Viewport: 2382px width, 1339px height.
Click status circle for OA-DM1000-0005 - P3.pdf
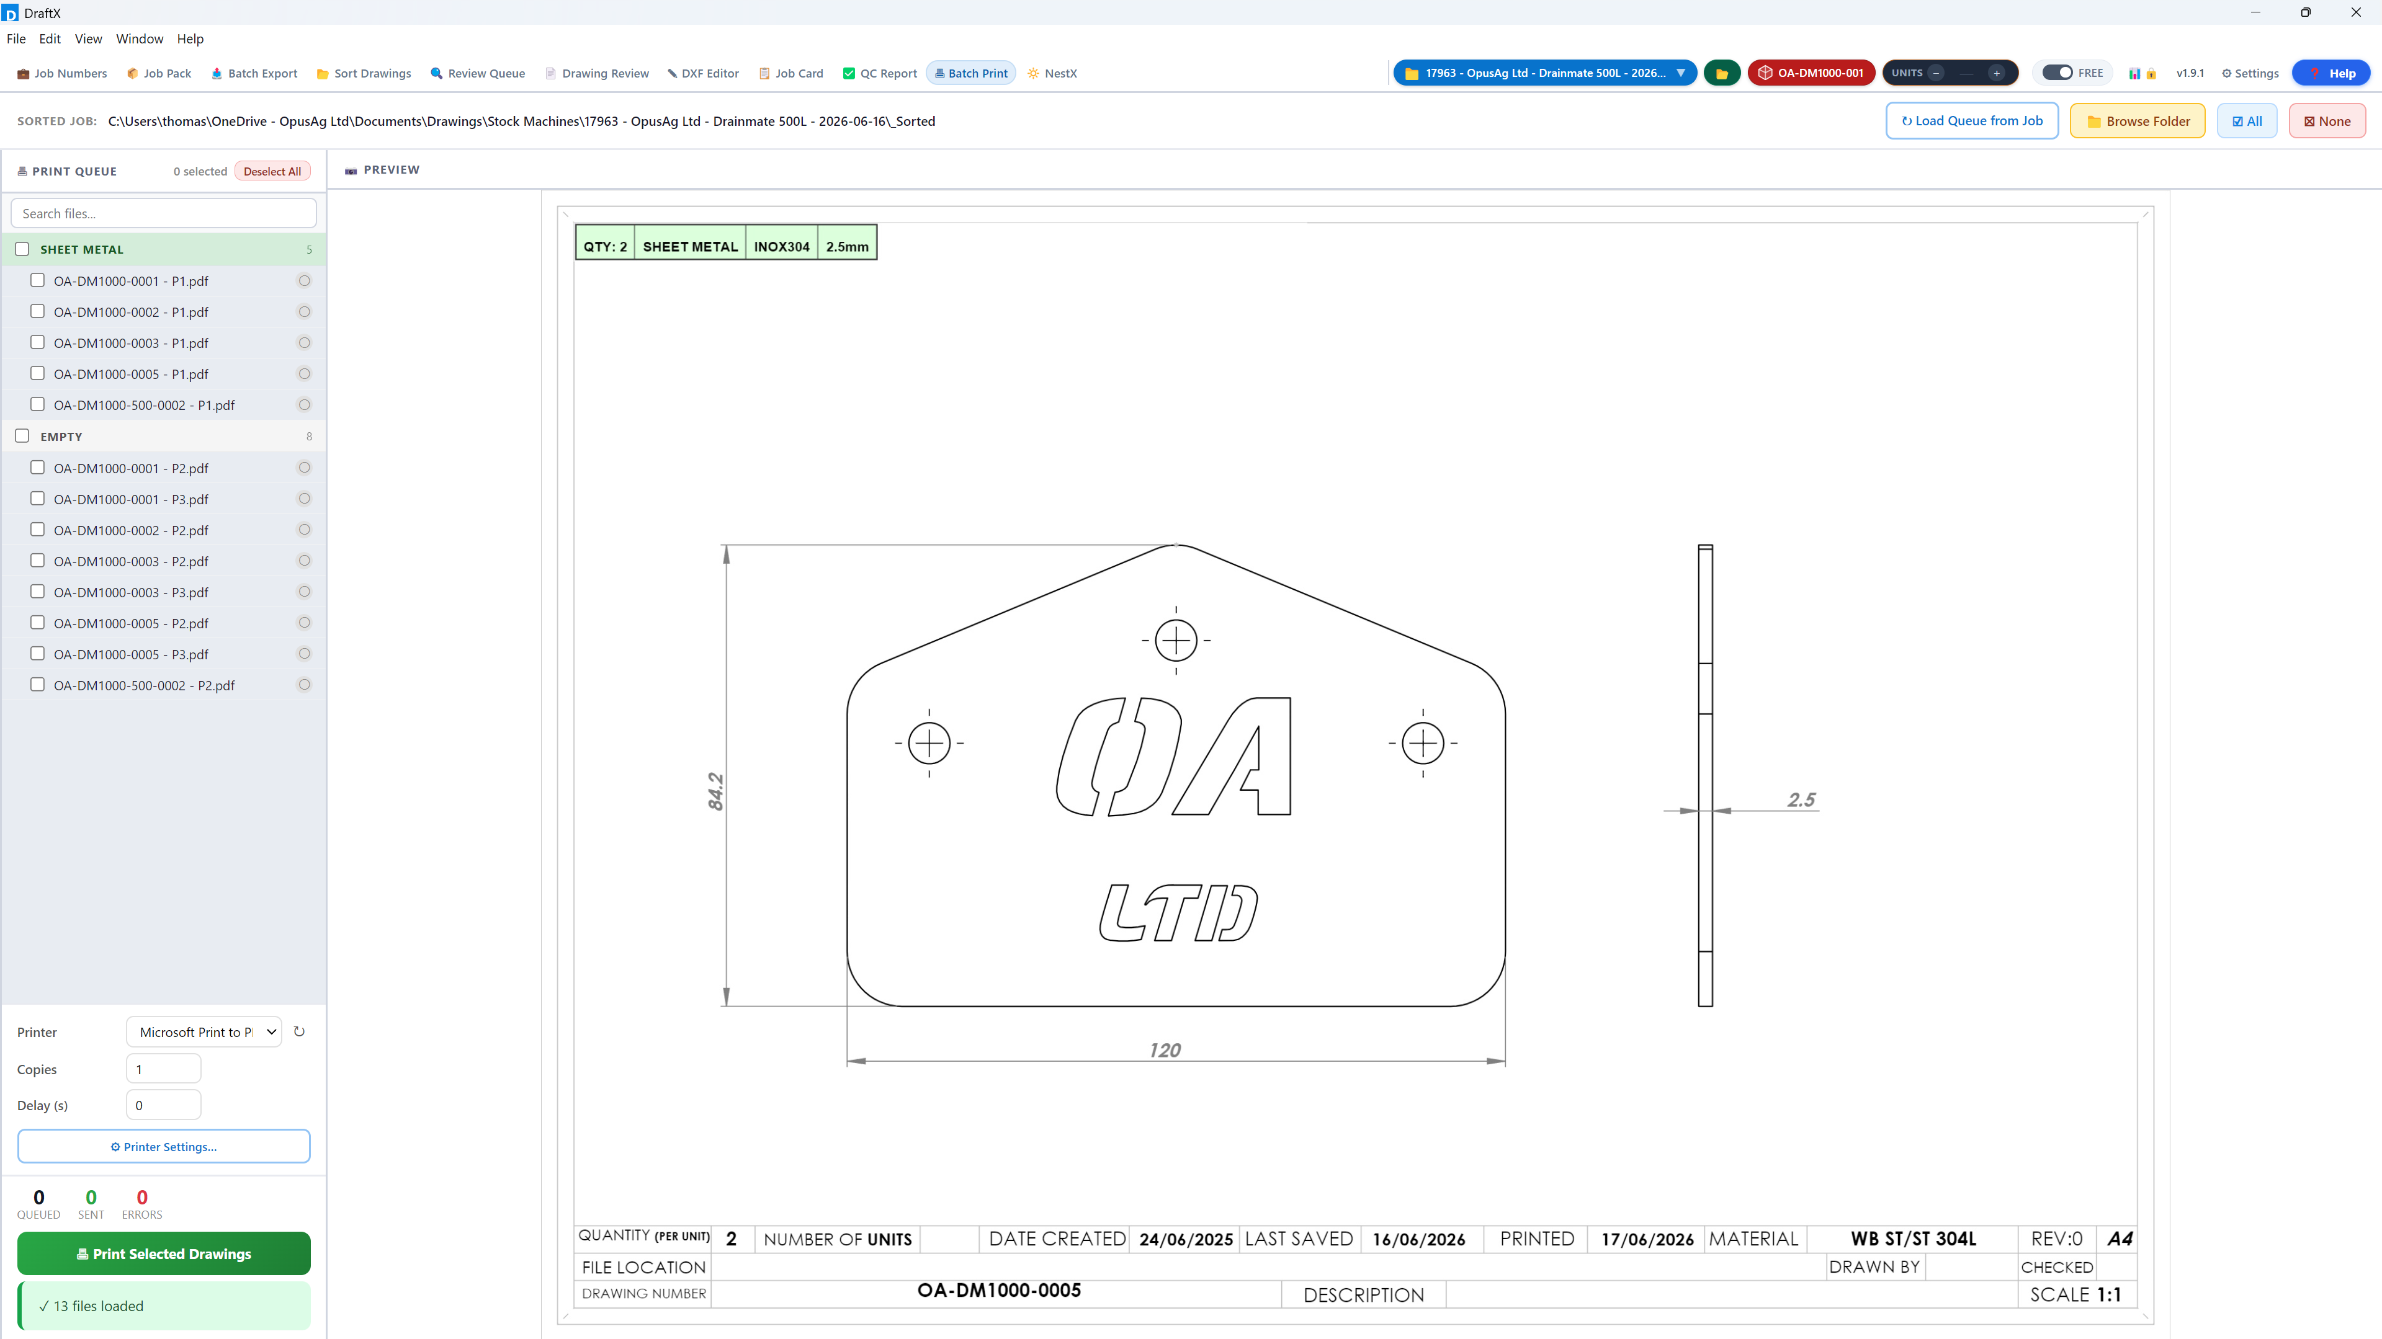coord(304,654)
